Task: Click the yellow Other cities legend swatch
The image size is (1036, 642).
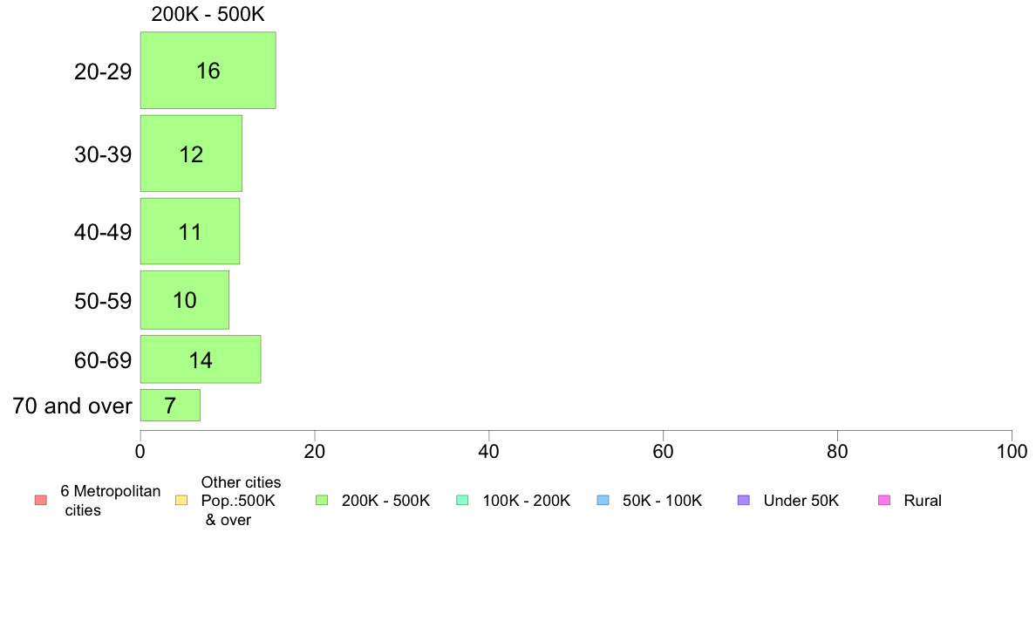Action: click(x=181, y=501)
